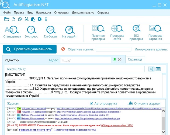Viewport: 170px width, 135px height.
Task: Click the journal scrollbar up arrow
Action: (163, 111)
